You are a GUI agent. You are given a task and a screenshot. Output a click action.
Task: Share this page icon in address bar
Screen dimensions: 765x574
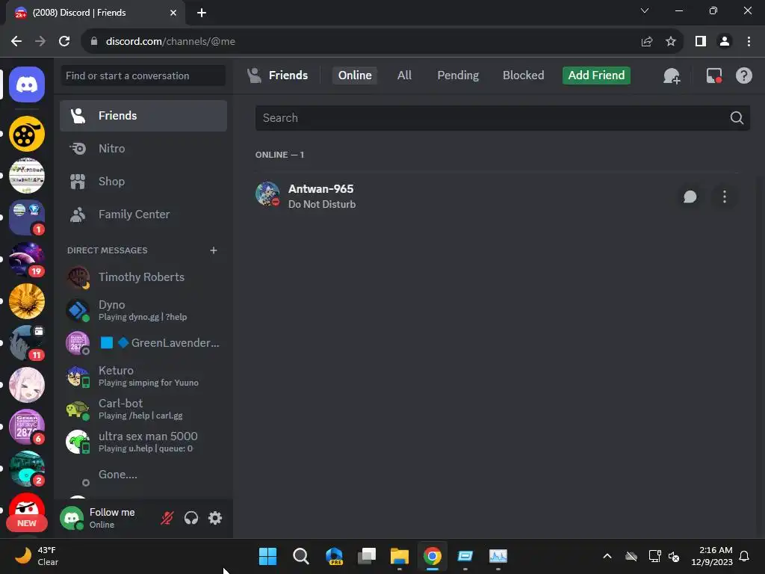[x=647, y=42]
